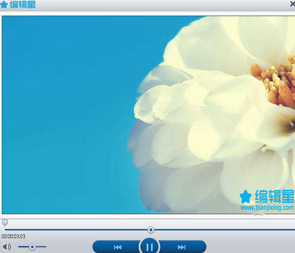Click the video preview area
This screenshot has width=295, height=253.
click(x=149, y=115)
